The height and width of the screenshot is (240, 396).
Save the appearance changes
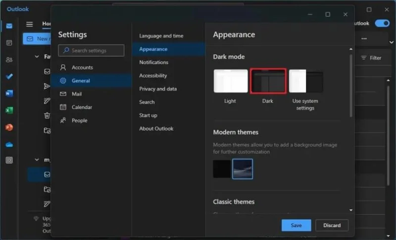296,225
